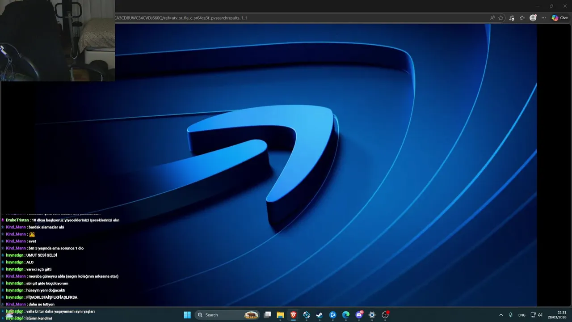Open the network tray icon
This screenshot has width=572, height=322.
point(533,315)
